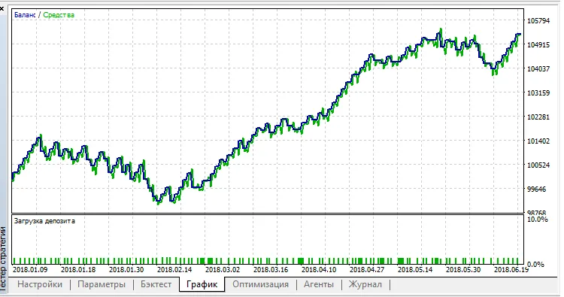Image resolution: width=564 pixels, height=297 pixels.
Task: Open the Бэктест tab
Action: pos(156,284)
